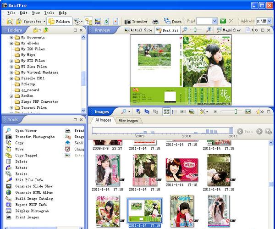Click the Rotate tool icon
This screenshot has height=229, width=275.
[x=8, y=168]
